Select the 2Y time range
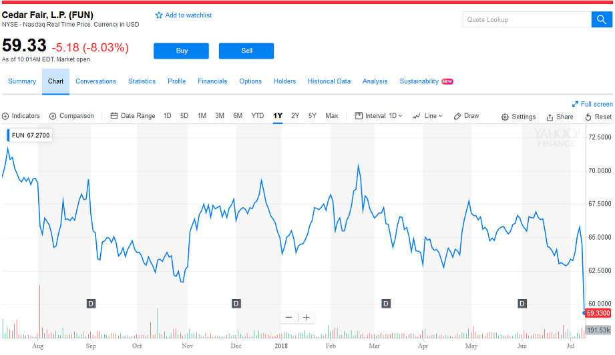Screen dimensions: 615x355 pyautogui.click(x=295, y=116)
